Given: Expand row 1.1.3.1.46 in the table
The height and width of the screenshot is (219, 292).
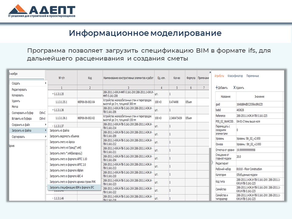Looking at the screenshot, I should (53, 198).
